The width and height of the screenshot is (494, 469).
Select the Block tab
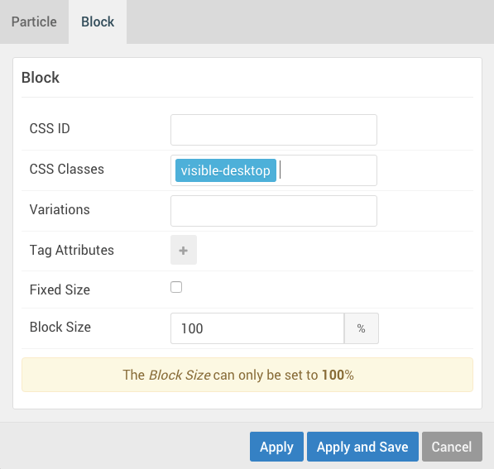coord(98,22)
